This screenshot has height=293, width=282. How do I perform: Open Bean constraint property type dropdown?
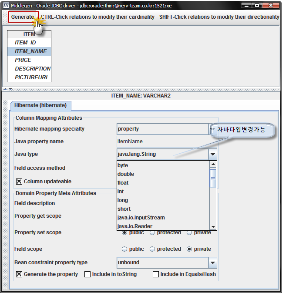[x=212, y=263]
